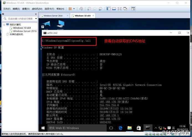The height and width of the screenshot is (137, 192).
Task: Click the muted volume tray icon
Action: point(165,128)
